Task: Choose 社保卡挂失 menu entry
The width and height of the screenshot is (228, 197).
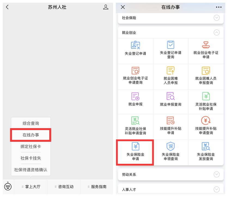Action: [31, 158]
